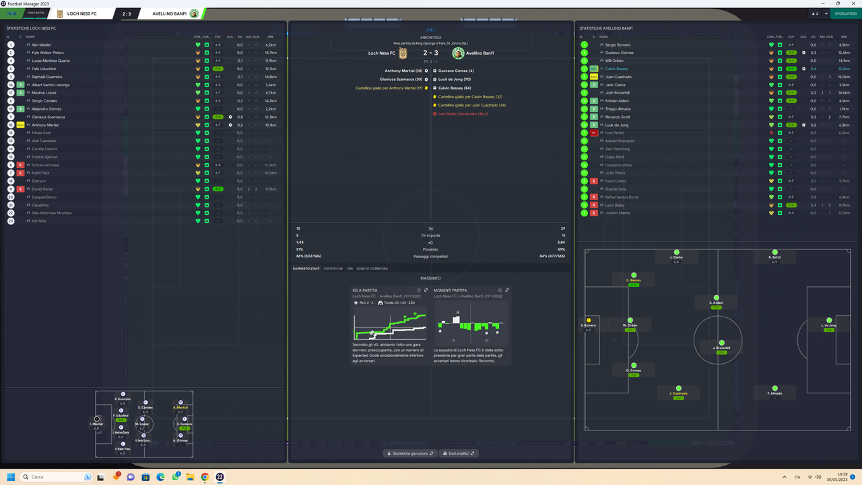Click the Spogliatoio button
862x485 pixels.
[846, 13]
